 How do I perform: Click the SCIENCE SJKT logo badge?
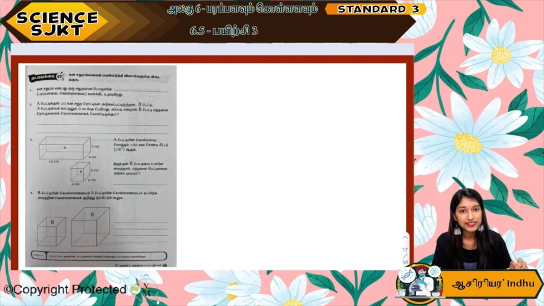click(57, 22)
